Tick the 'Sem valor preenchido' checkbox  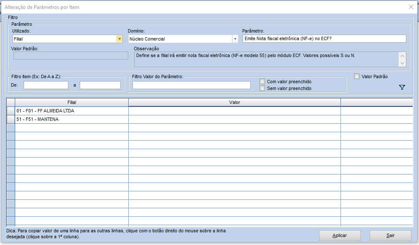(x=262, y=88)
